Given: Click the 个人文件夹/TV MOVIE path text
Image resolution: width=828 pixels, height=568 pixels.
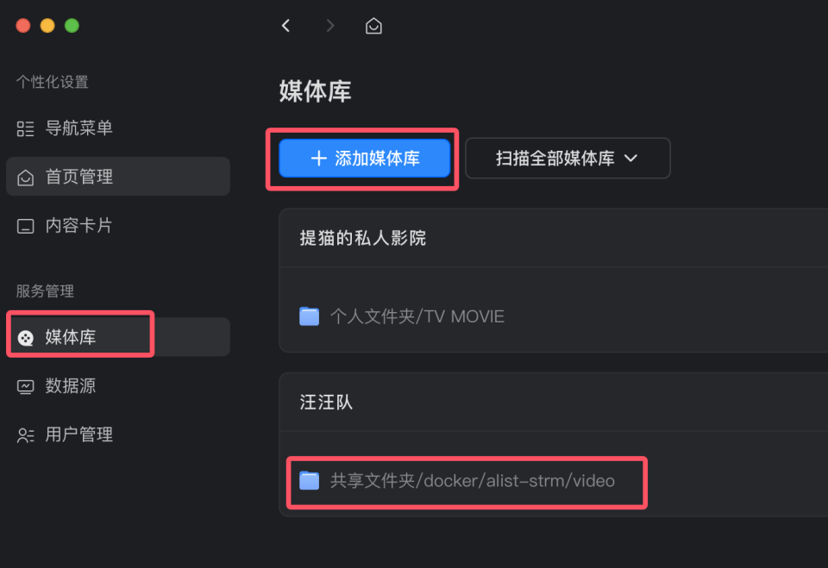Looking at the screenshot, I should [x=417, y=316].
